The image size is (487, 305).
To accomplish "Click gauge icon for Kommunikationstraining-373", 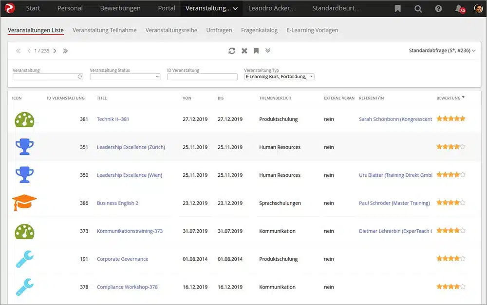I will coord(24,231).
